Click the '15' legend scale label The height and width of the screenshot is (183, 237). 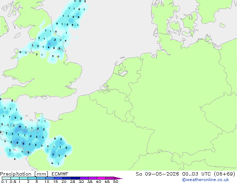pos(55,182)
